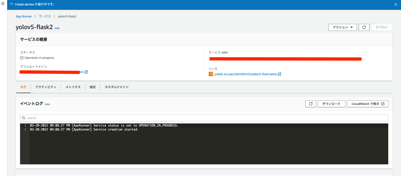Open default domain via external link icon
Image resolution: width=401 pixels, height=176 pixels.
pos(86,72)
